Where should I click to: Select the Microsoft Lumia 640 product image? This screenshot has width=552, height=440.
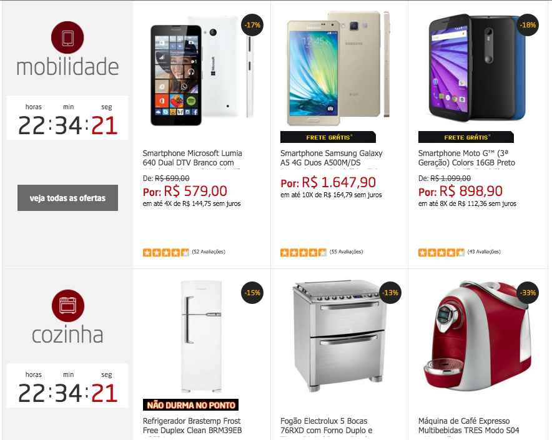coord(202,71)
